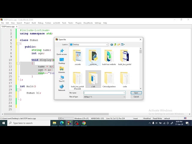
Task: Open the Plugins menu
Action: tap(78, 23)
